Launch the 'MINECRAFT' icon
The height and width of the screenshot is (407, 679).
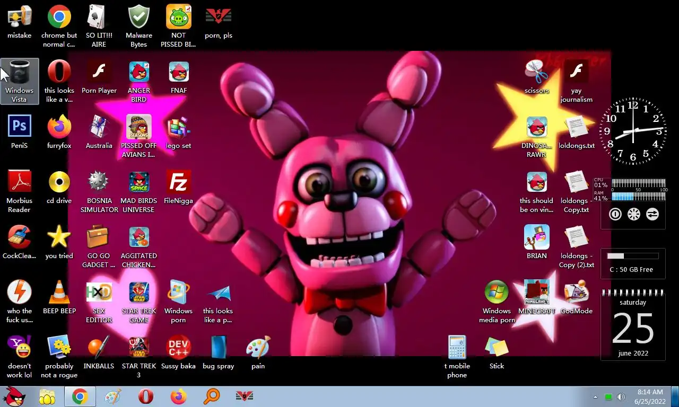tap(537, 297)
